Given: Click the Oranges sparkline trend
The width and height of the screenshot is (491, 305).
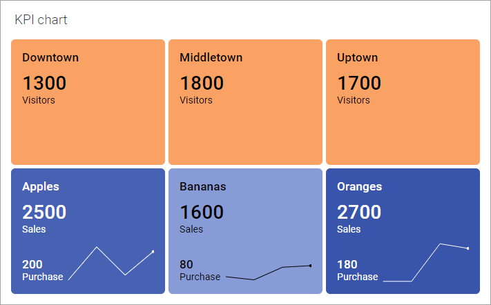Looking at the screenshot, I should tap(425, 263).
